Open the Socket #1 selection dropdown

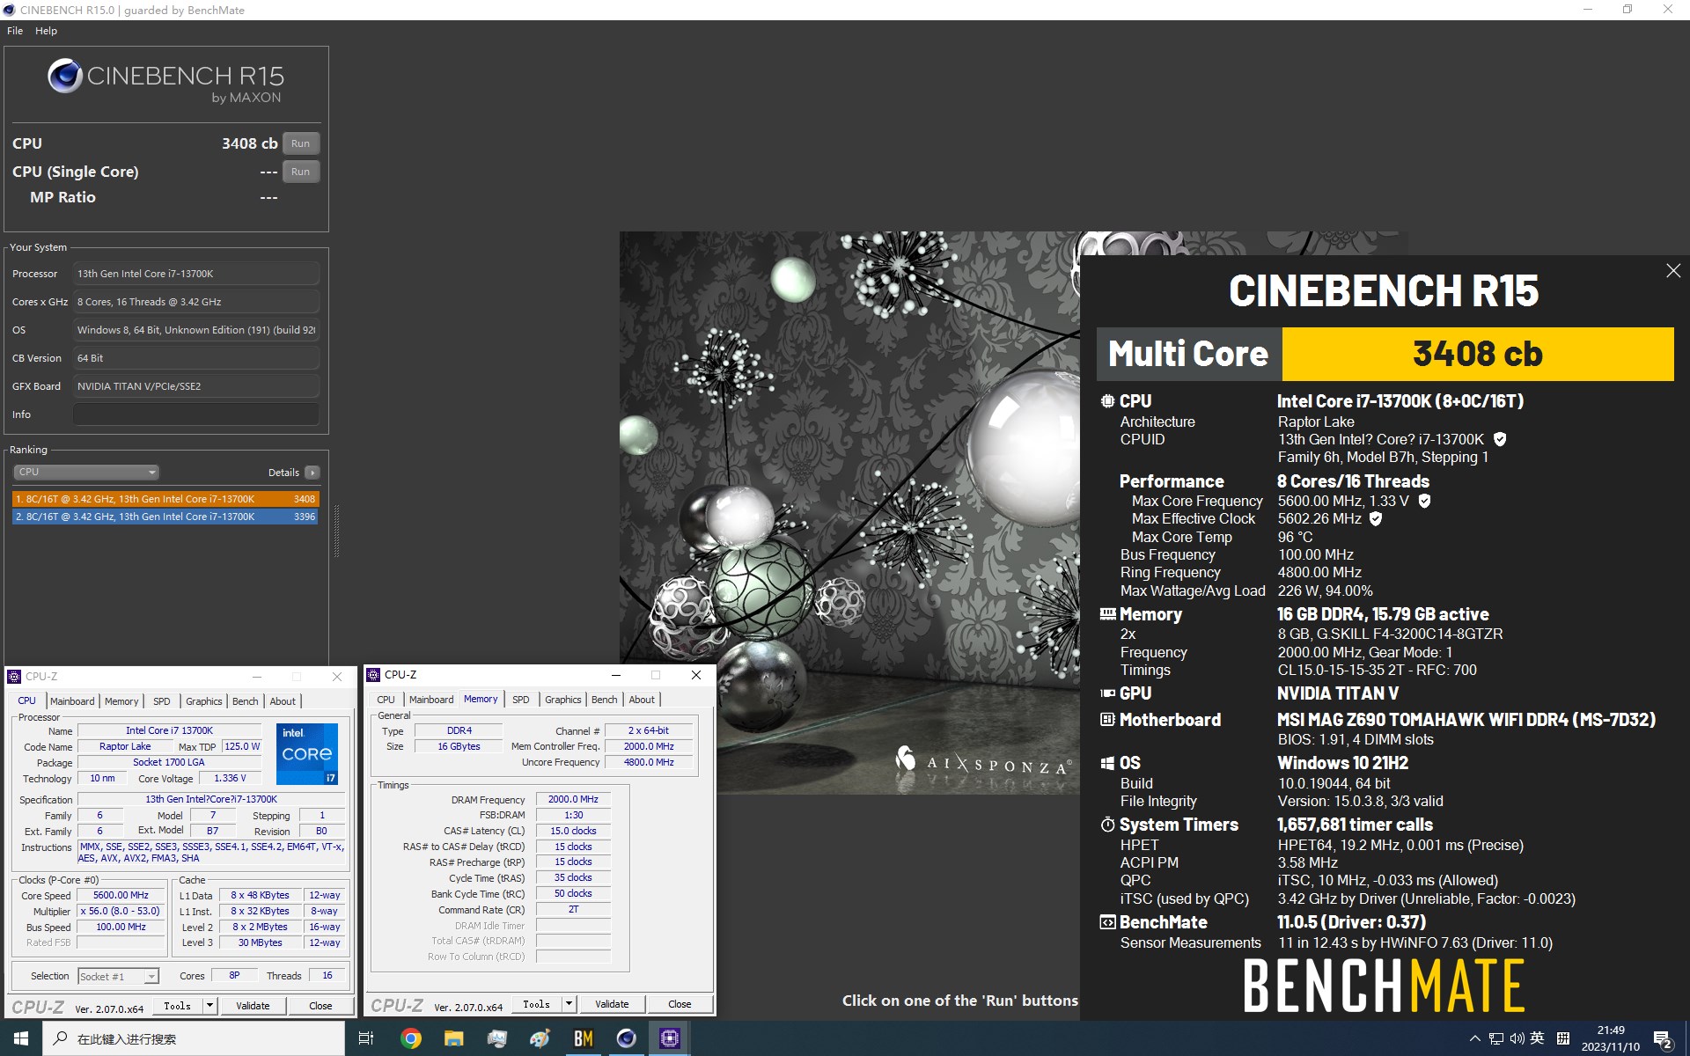click(x=118, y=976)
